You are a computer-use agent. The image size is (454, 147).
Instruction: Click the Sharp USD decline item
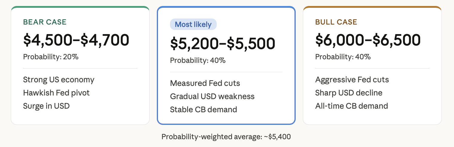click(349, 93)
